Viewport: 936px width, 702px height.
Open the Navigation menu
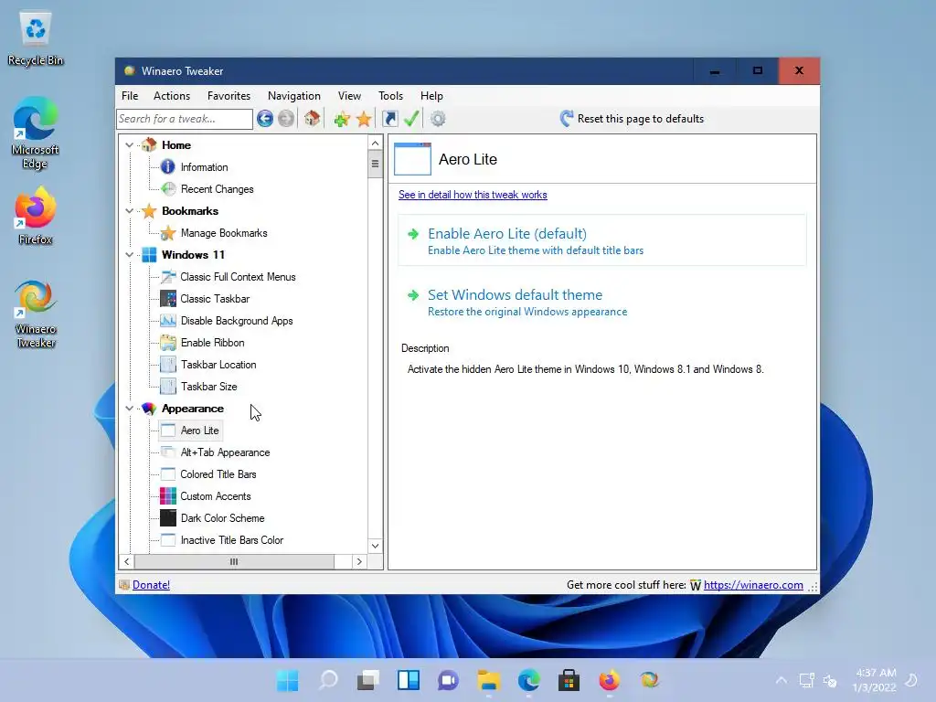[294, 96]
